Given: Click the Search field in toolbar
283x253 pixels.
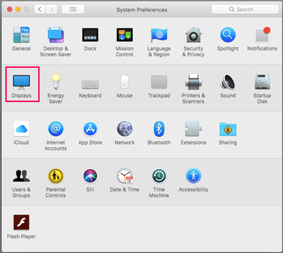Looking at the screenshot, I should 245,9.
